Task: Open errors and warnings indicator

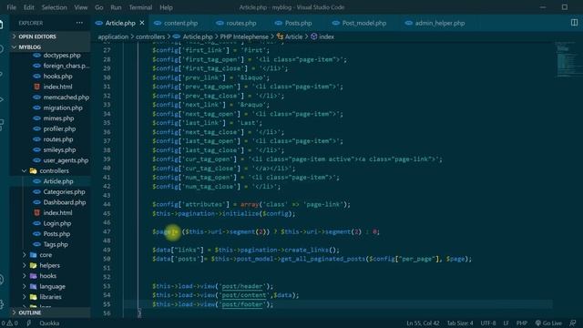Action: pyautogui.click(x=9, y=323)
